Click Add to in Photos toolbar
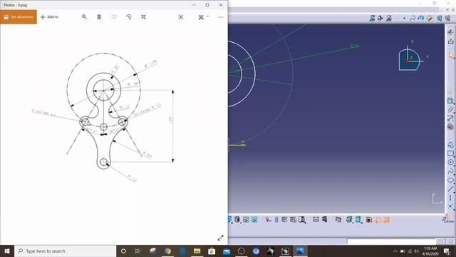 click(49, 17)
